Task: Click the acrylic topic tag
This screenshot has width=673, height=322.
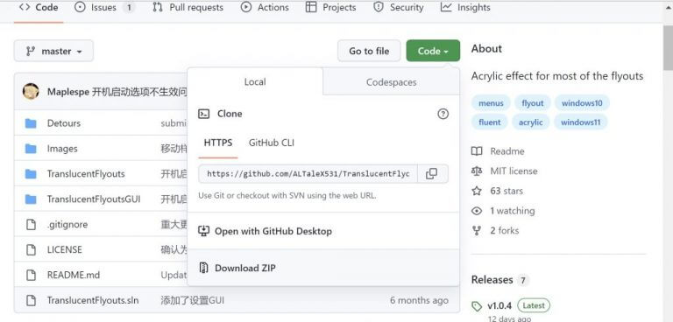Action: click(x=531, y=122)
